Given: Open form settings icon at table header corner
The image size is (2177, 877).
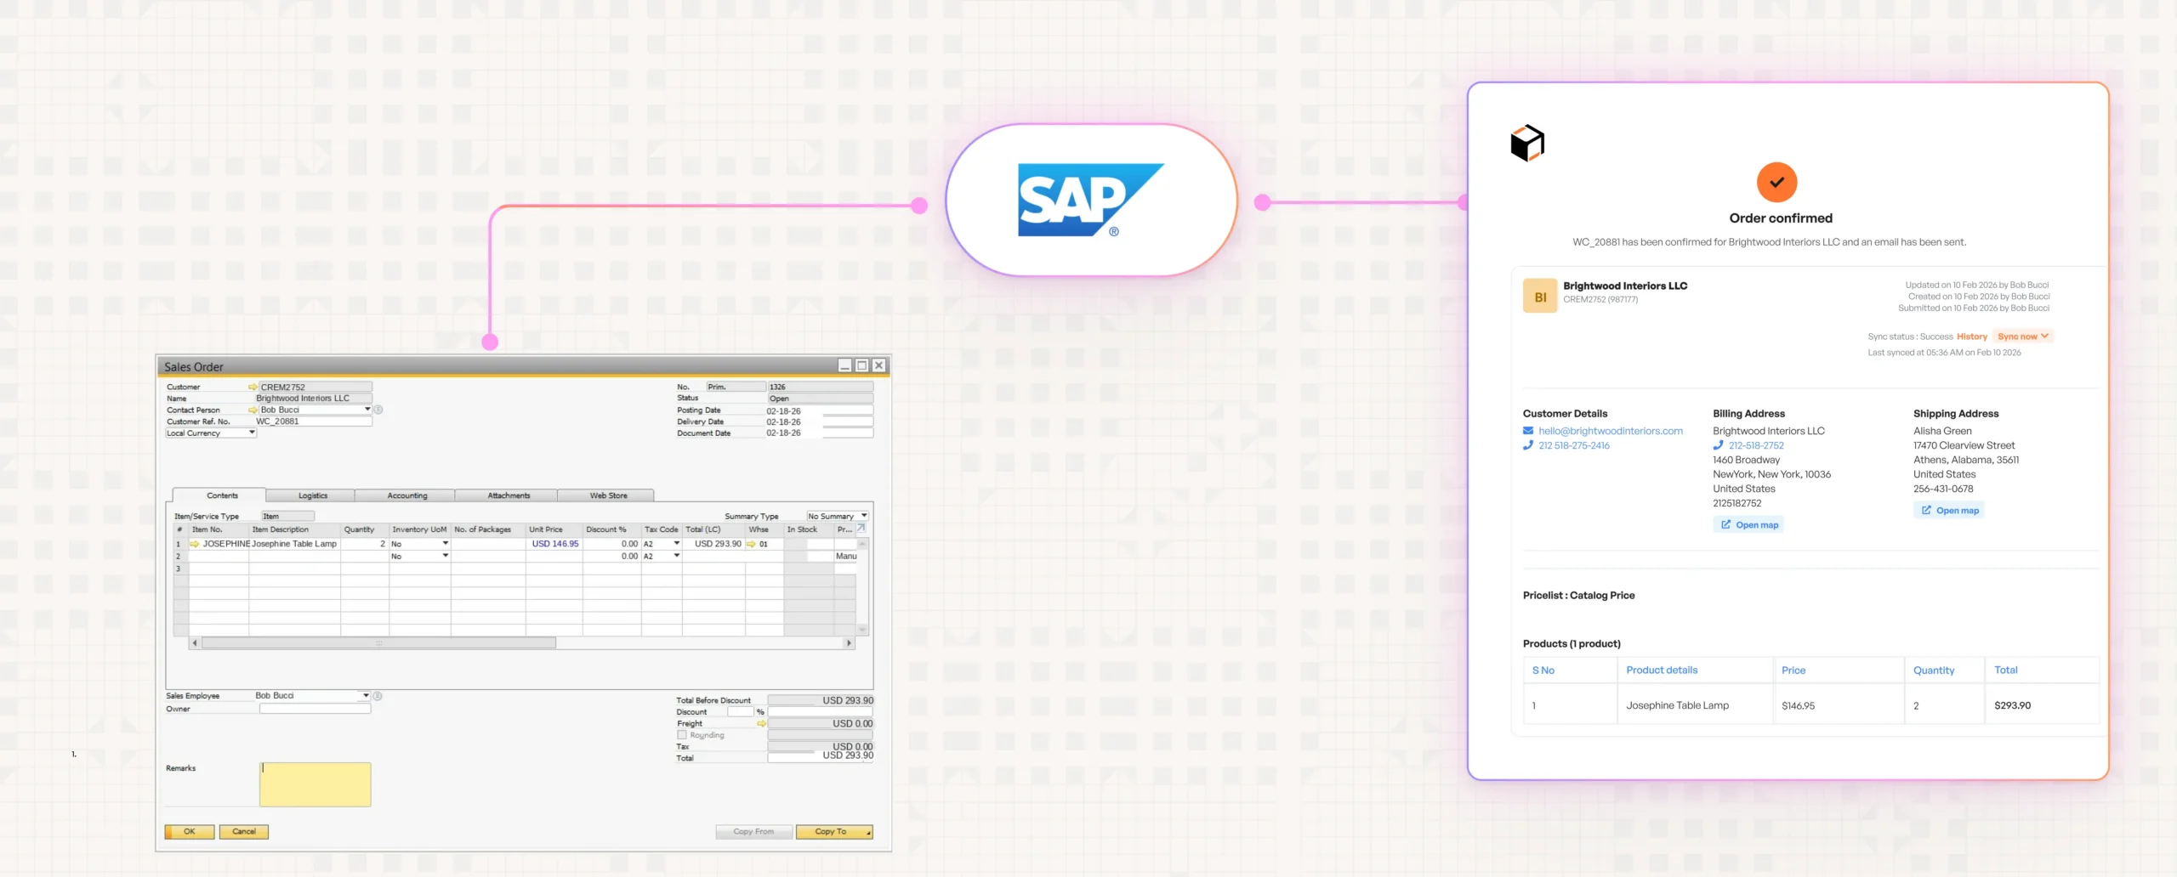Looking at the screenshot, I should tap(861, 529).
